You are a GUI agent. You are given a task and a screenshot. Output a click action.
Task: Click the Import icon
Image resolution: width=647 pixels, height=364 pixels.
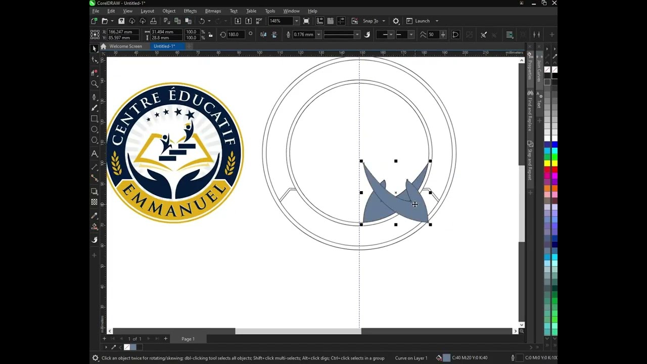[x=238, y=21]
